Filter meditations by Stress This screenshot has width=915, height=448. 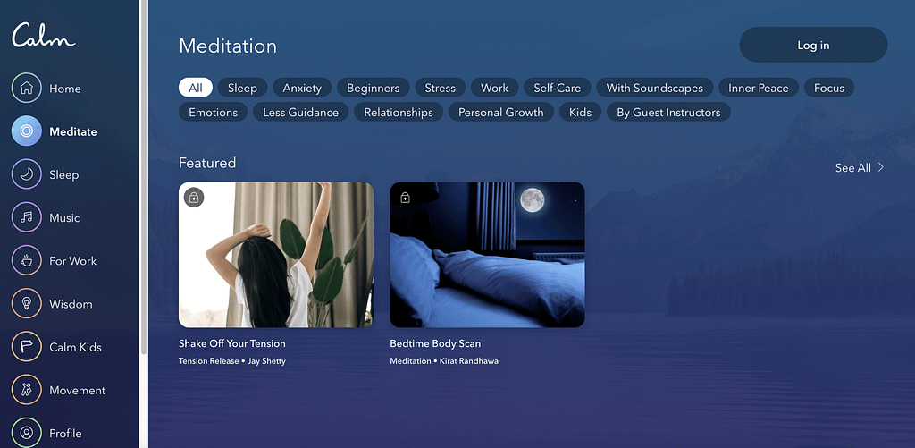click(440, 88)
